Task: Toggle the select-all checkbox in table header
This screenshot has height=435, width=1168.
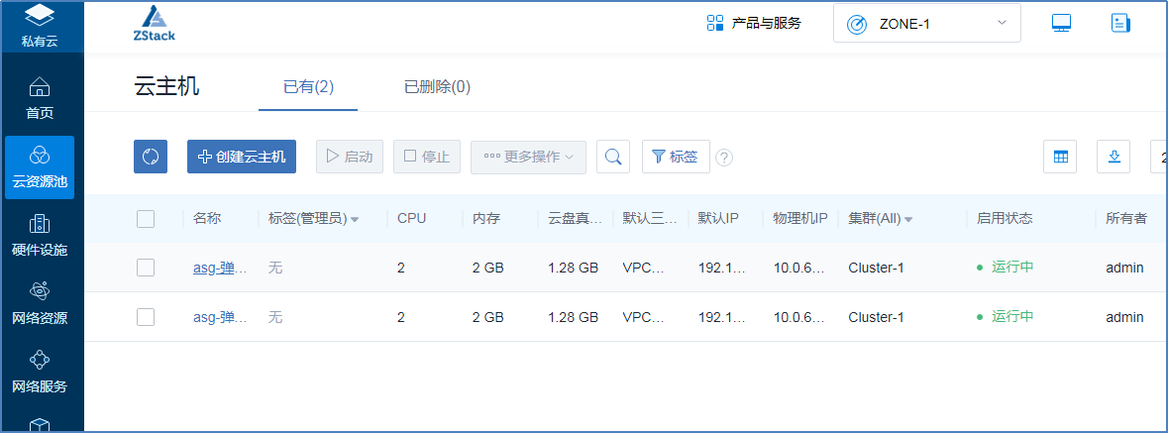Action: point(146,219)
